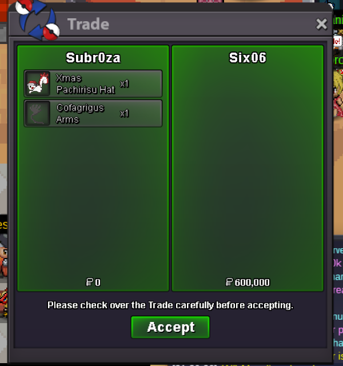Image resolution: width=343 pixels, height=366 pixels.
Task: Click Six06's 600,000 money amount
Action: (252, 283)
